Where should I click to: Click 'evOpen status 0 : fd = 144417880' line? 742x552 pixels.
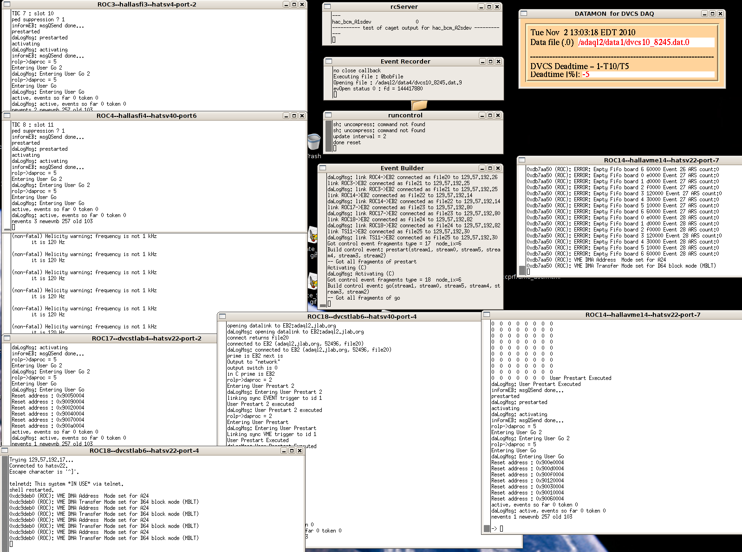click(x=378, y=89)
